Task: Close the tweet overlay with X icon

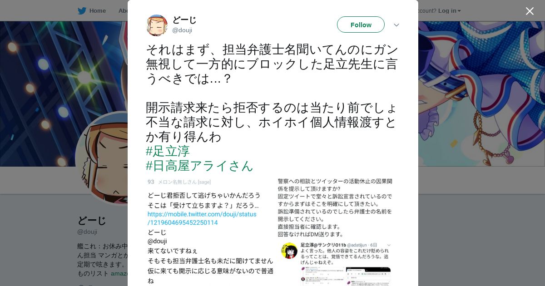Action: (x=530, y=11)
